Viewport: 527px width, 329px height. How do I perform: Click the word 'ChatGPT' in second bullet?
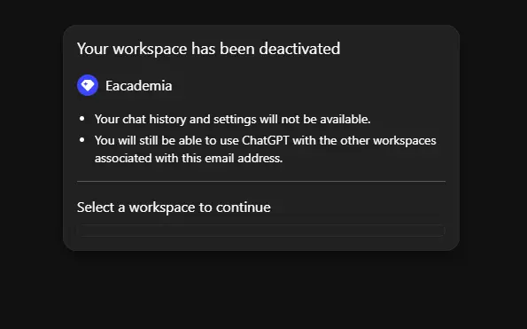(x=266, y=140)
